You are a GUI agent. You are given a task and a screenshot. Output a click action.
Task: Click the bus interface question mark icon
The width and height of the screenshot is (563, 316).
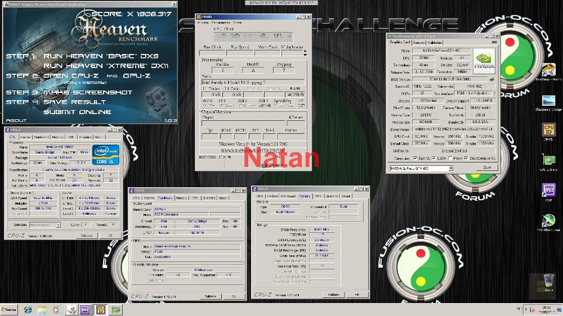tap(494, 93)
